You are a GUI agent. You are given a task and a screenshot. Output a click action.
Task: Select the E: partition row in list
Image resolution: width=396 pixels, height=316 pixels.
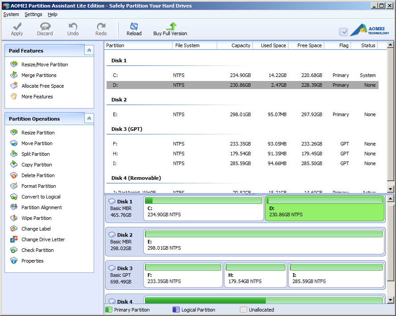243,114
